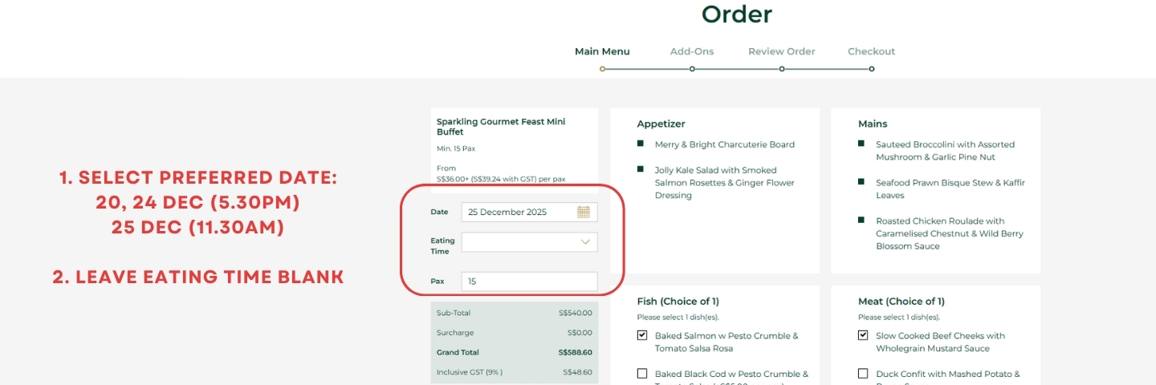Click the Main Menu progress dot
1156x385 pixels.
[602, 69]
